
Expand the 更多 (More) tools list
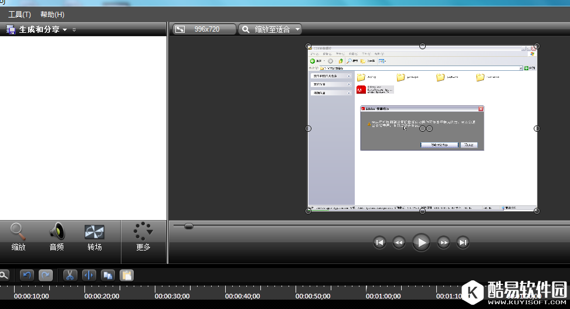coord(143,237)
